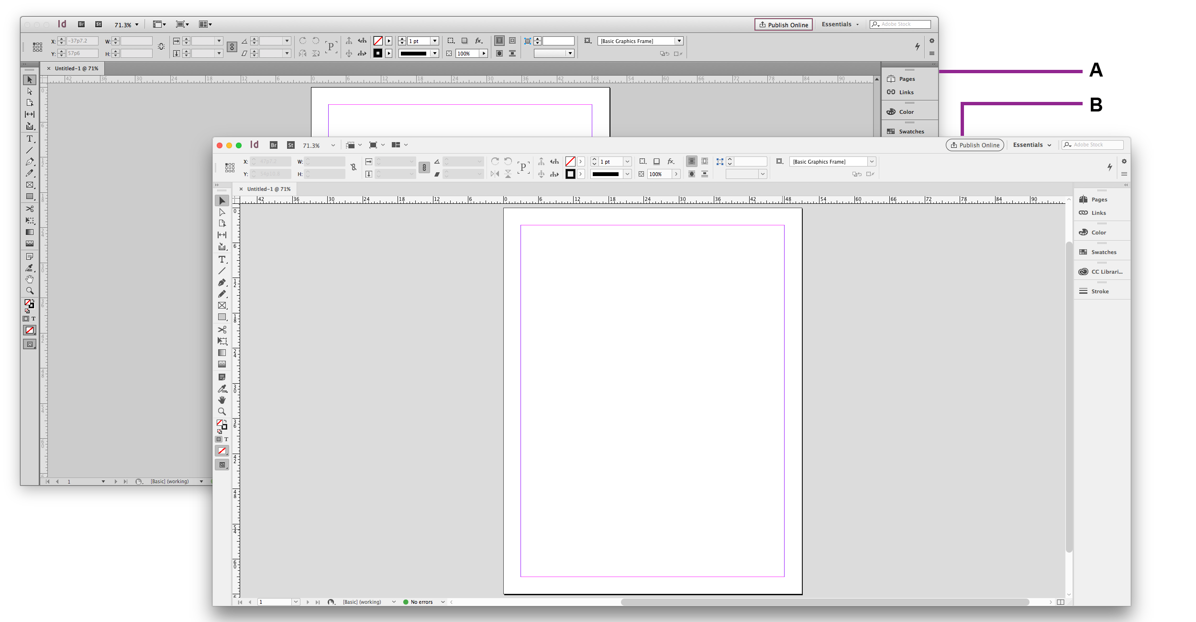Select Gradient Swatch tool in front window
1196x622 pixels.
pos(222,353)
